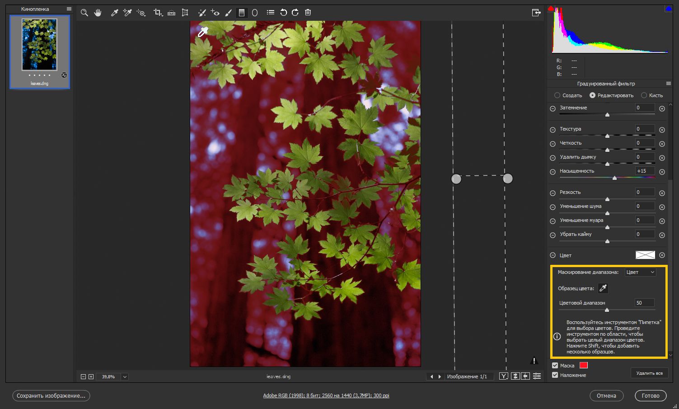Select the White Balance eyedropper tool
The width and height of the screenshot is (679, 409).
114,13
